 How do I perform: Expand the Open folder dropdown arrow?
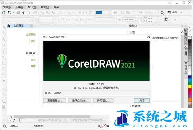coord(13,12)
